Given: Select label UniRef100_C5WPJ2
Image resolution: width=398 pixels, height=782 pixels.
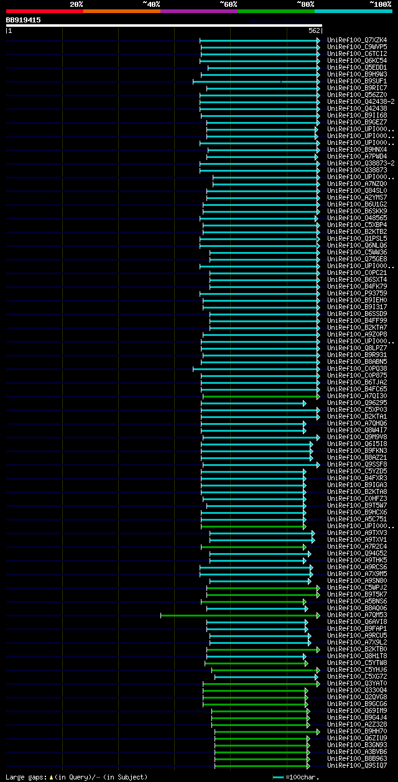Looking at the screenshot, I should (x=357, y=587).
